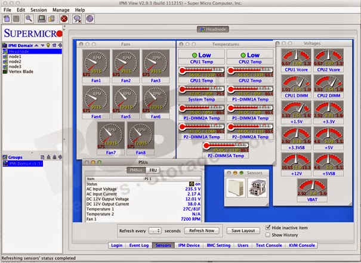Select Headnode in the IPMI Domain list

coord(32,51)
